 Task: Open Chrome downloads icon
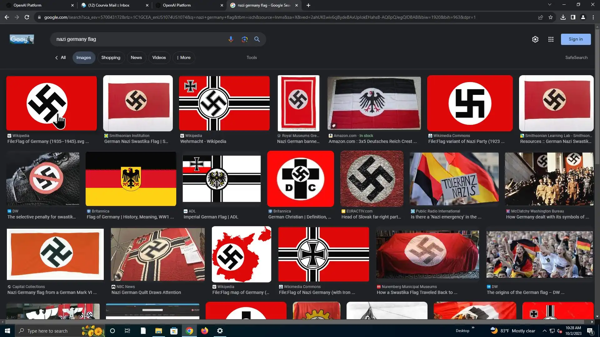click(563, 17)
